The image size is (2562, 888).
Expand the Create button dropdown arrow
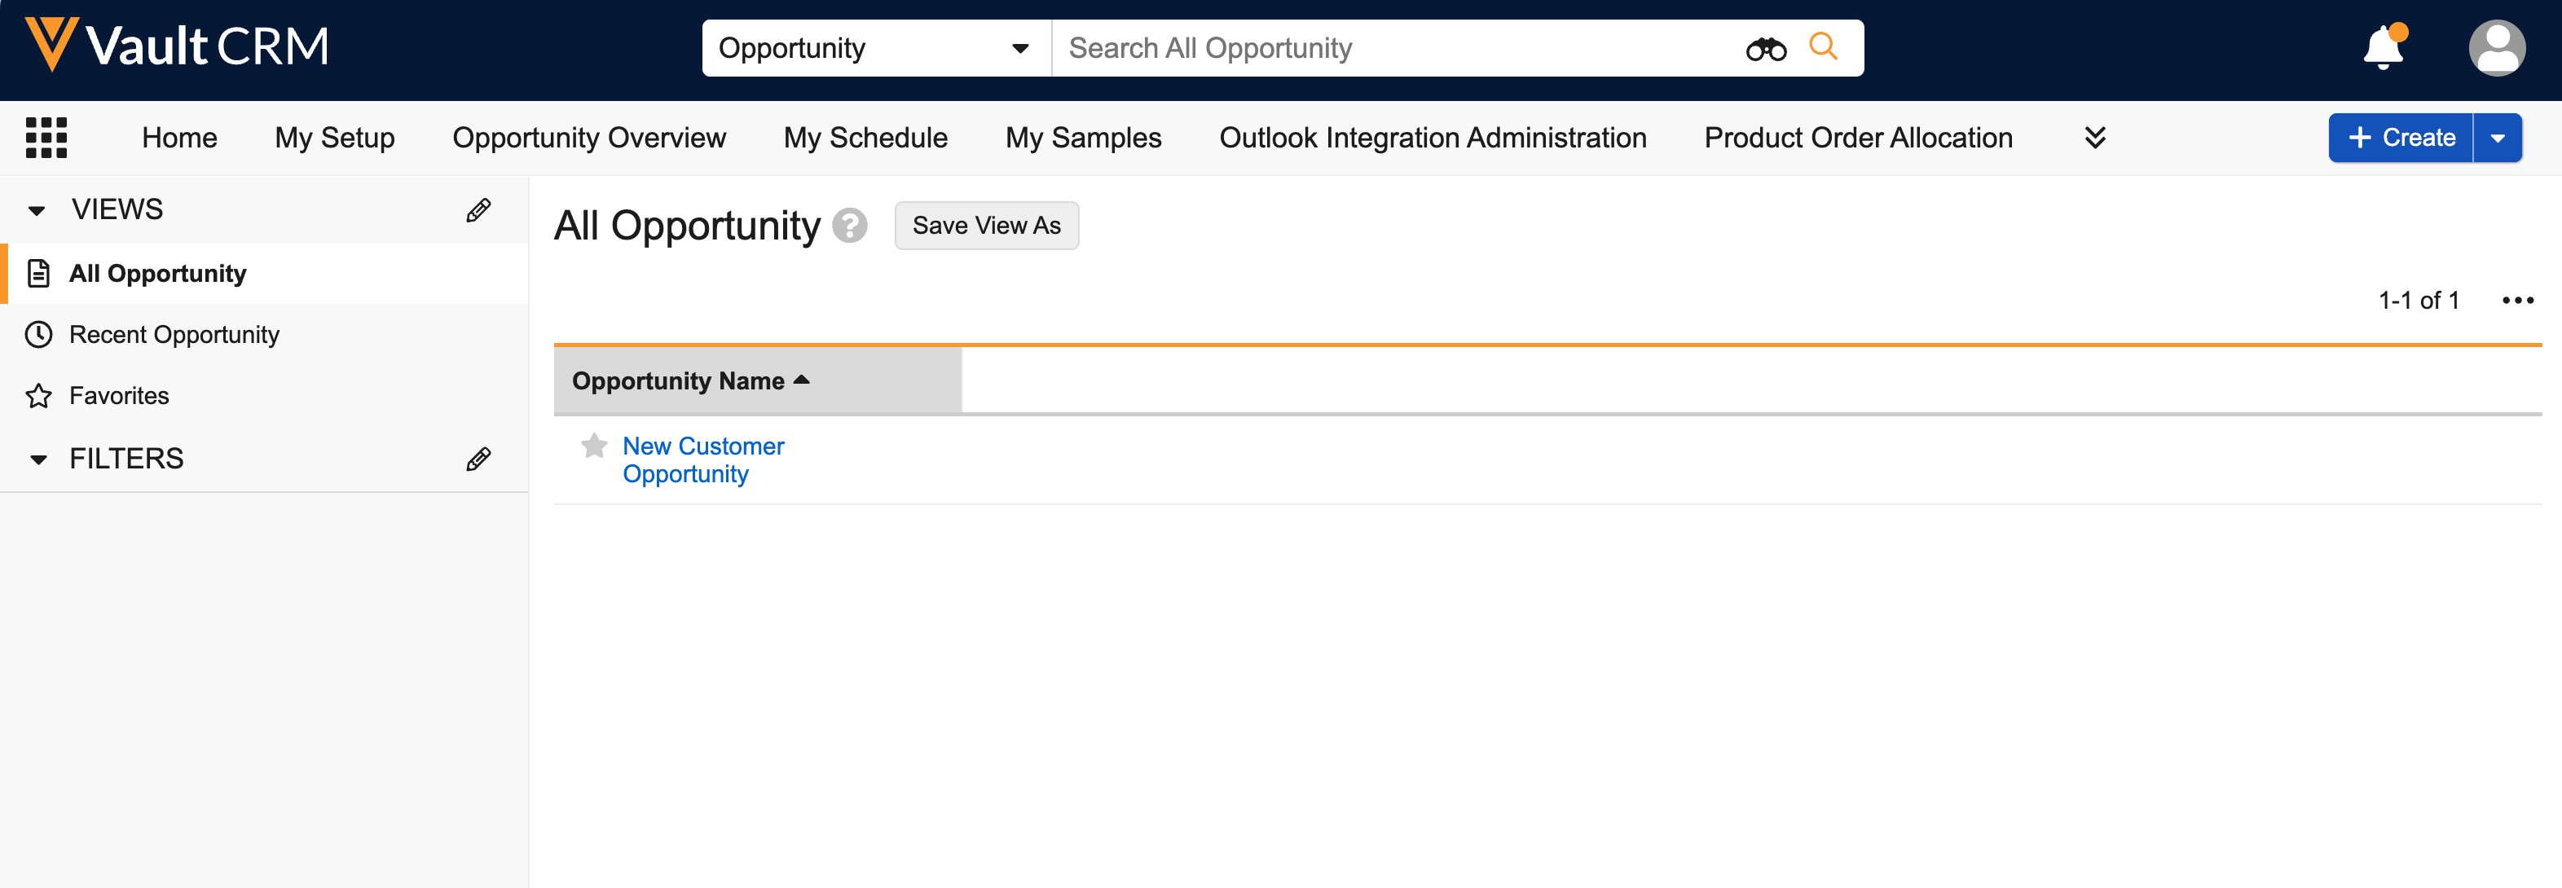point(2498,137)
